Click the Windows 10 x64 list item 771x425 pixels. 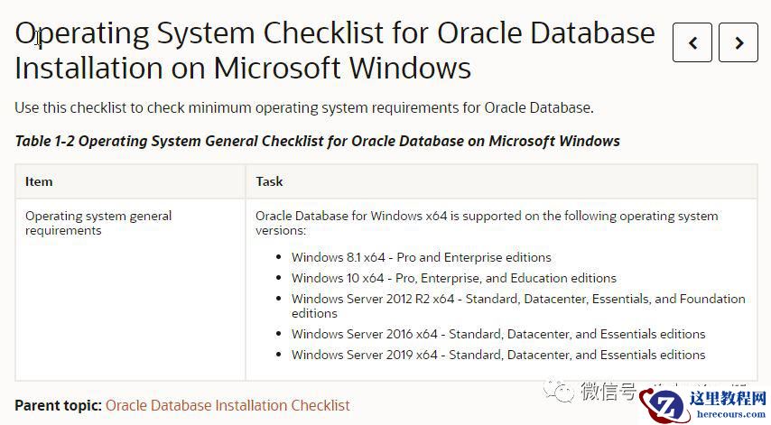point(453,278)
